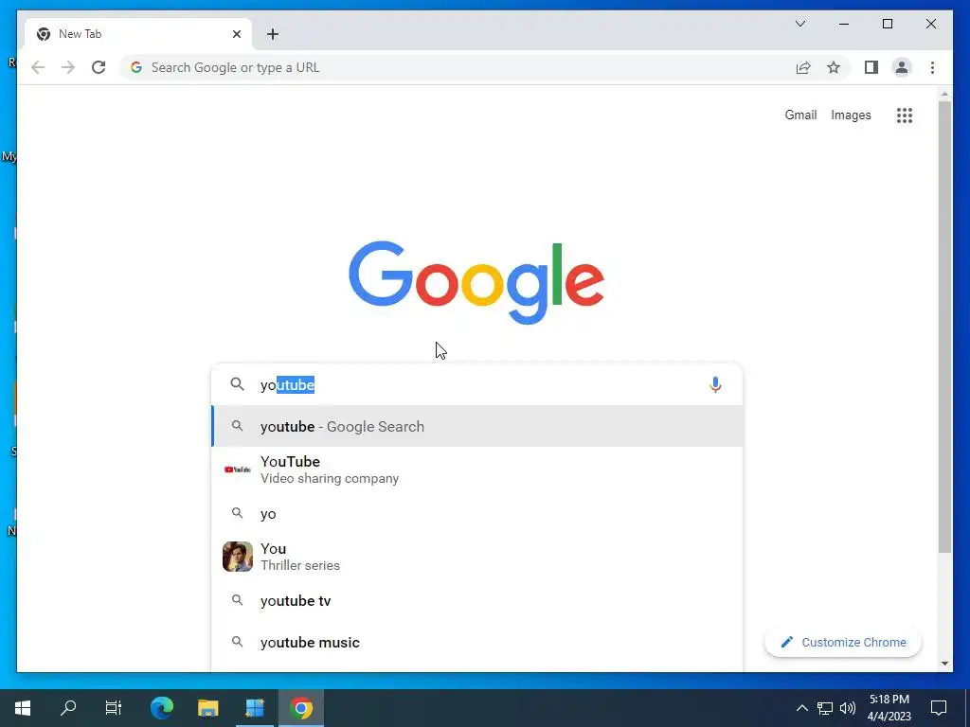The image size is (970, 727).
Task: Pick the 'youtube tv' suggestion
Action: 477,600
